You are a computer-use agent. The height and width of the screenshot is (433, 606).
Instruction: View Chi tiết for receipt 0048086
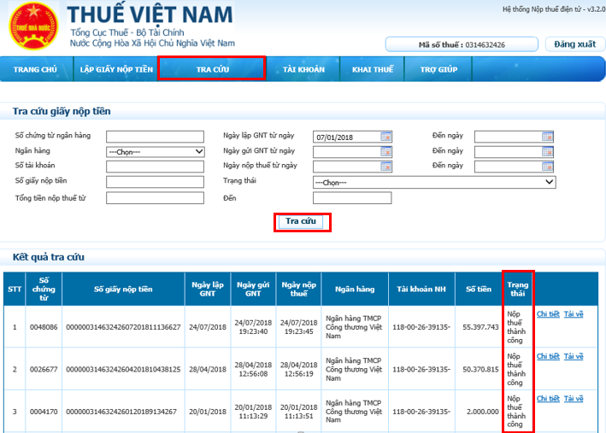(548, 314)
